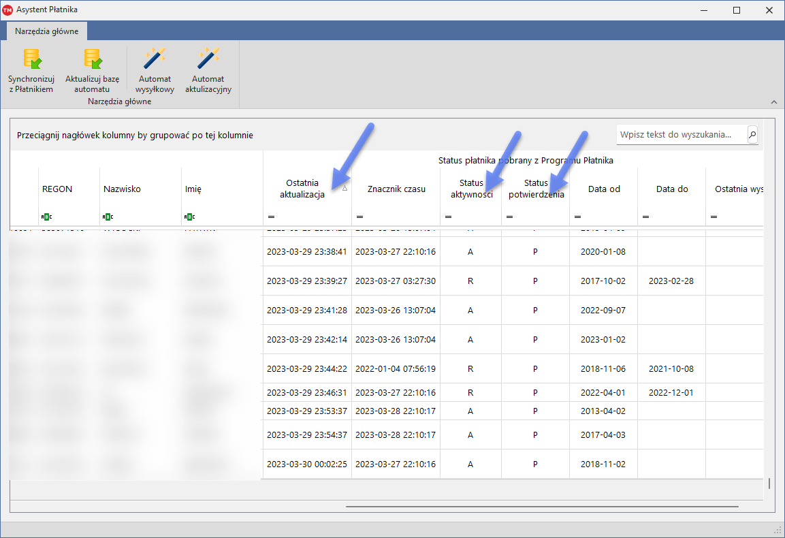Focus the search text input field
Viewport: 785px width, 538px height.
681,135
